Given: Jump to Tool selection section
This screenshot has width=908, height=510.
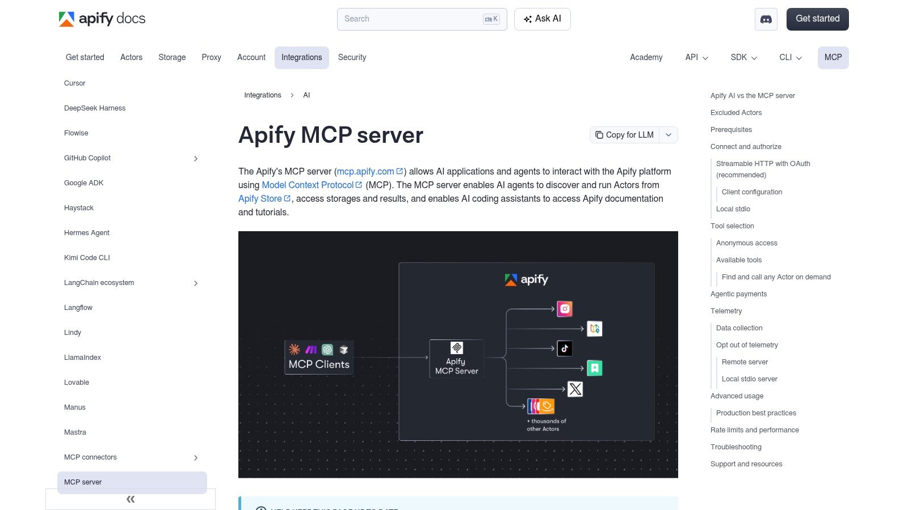Looking at the screenshot, I should 732,226.
